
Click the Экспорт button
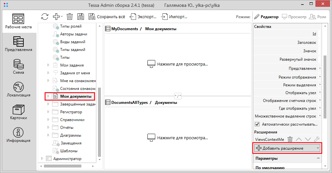coord(143,17)
